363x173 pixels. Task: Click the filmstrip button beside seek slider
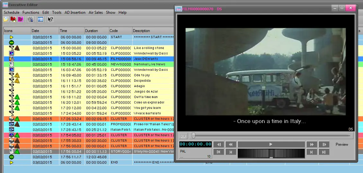click(x=183, y=136)
